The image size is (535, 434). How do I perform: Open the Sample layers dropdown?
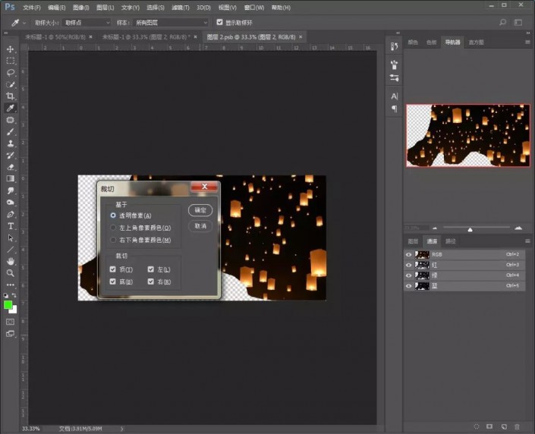171,23
